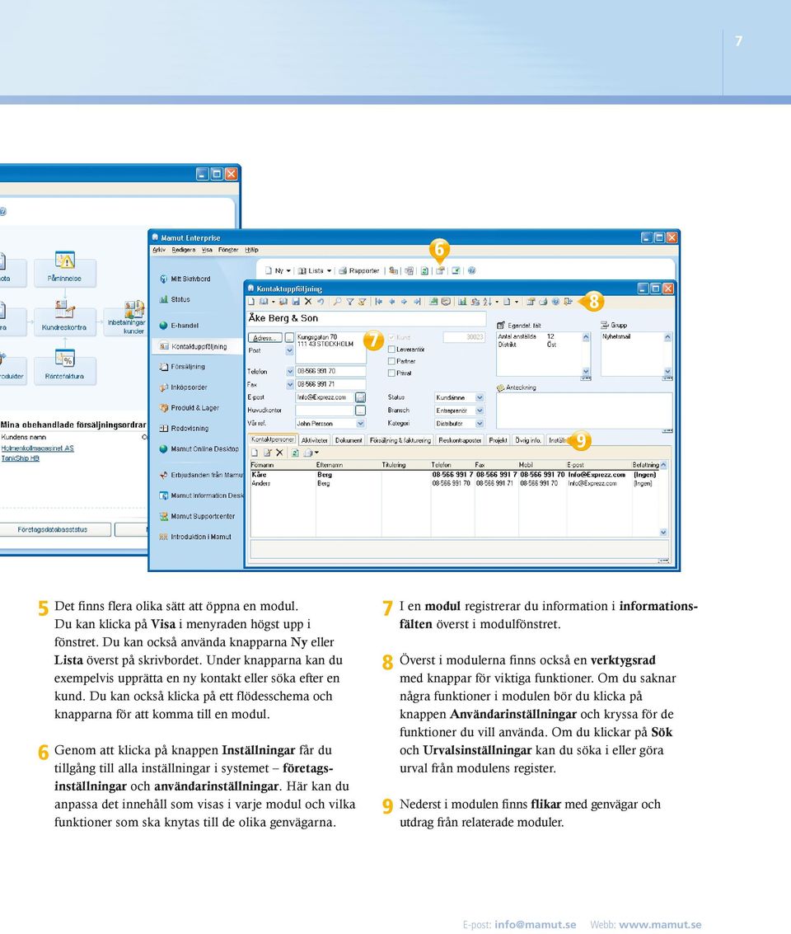Screen dimensions: 791x934
Task: Open Mitt Skrivbord in the Mamut sidebar
Action: pos(185,279)
